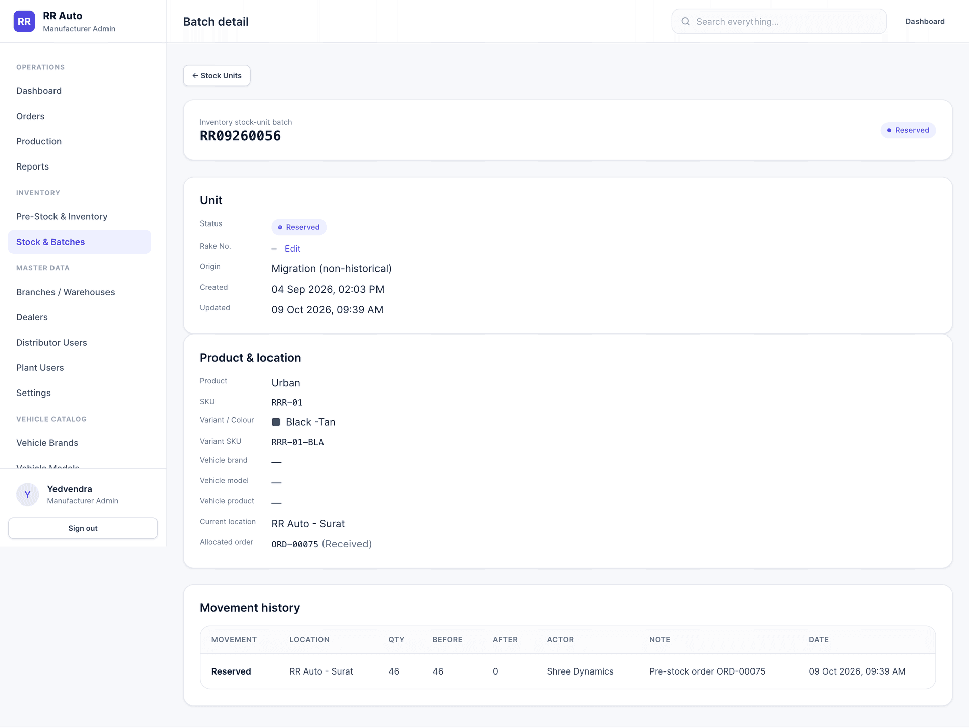The height and width of the screenshot is (728, 969).
Task: Click batch ID RR09260056
Action: click(240, 136)
